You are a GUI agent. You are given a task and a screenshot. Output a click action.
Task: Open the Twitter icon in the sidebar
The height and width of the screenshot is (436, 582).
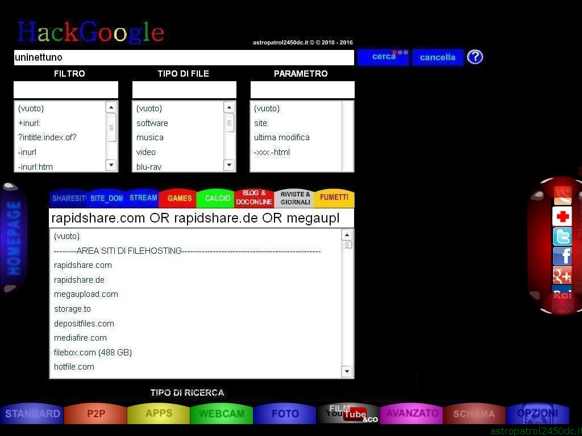[x=562, y=237]
